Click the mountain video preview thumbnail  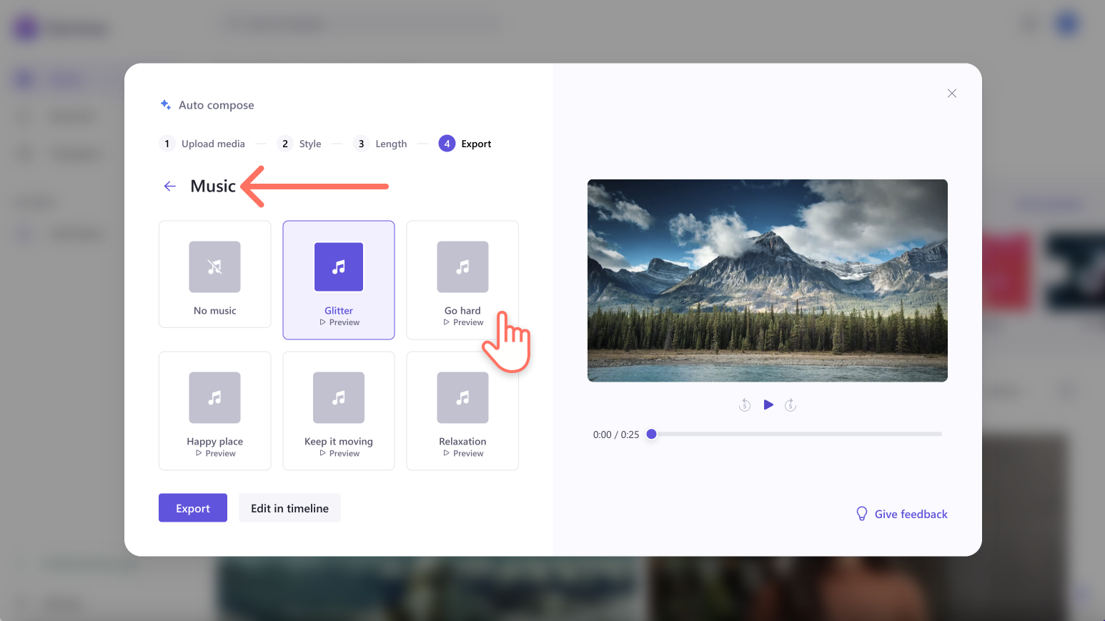[x=767, y=279]
